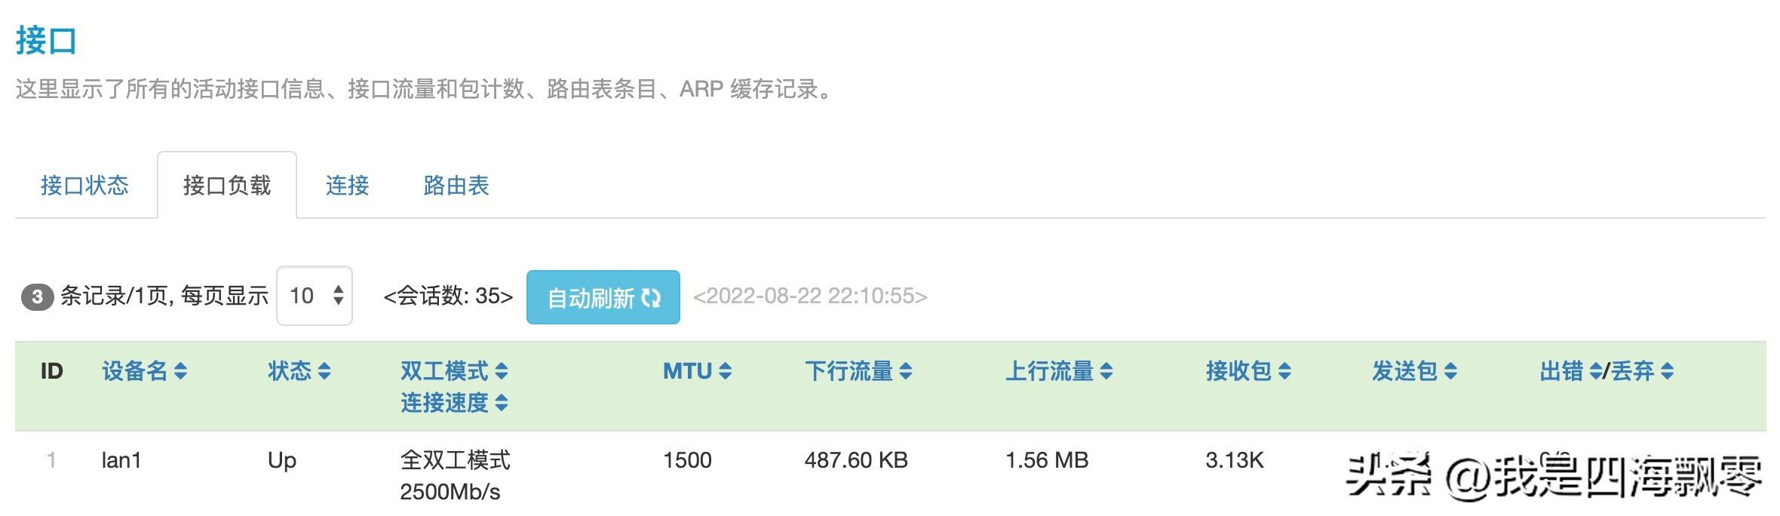Toggle the 自动刷新 button
This screenshot has width=1780, height=516.
tap(603, 297)
